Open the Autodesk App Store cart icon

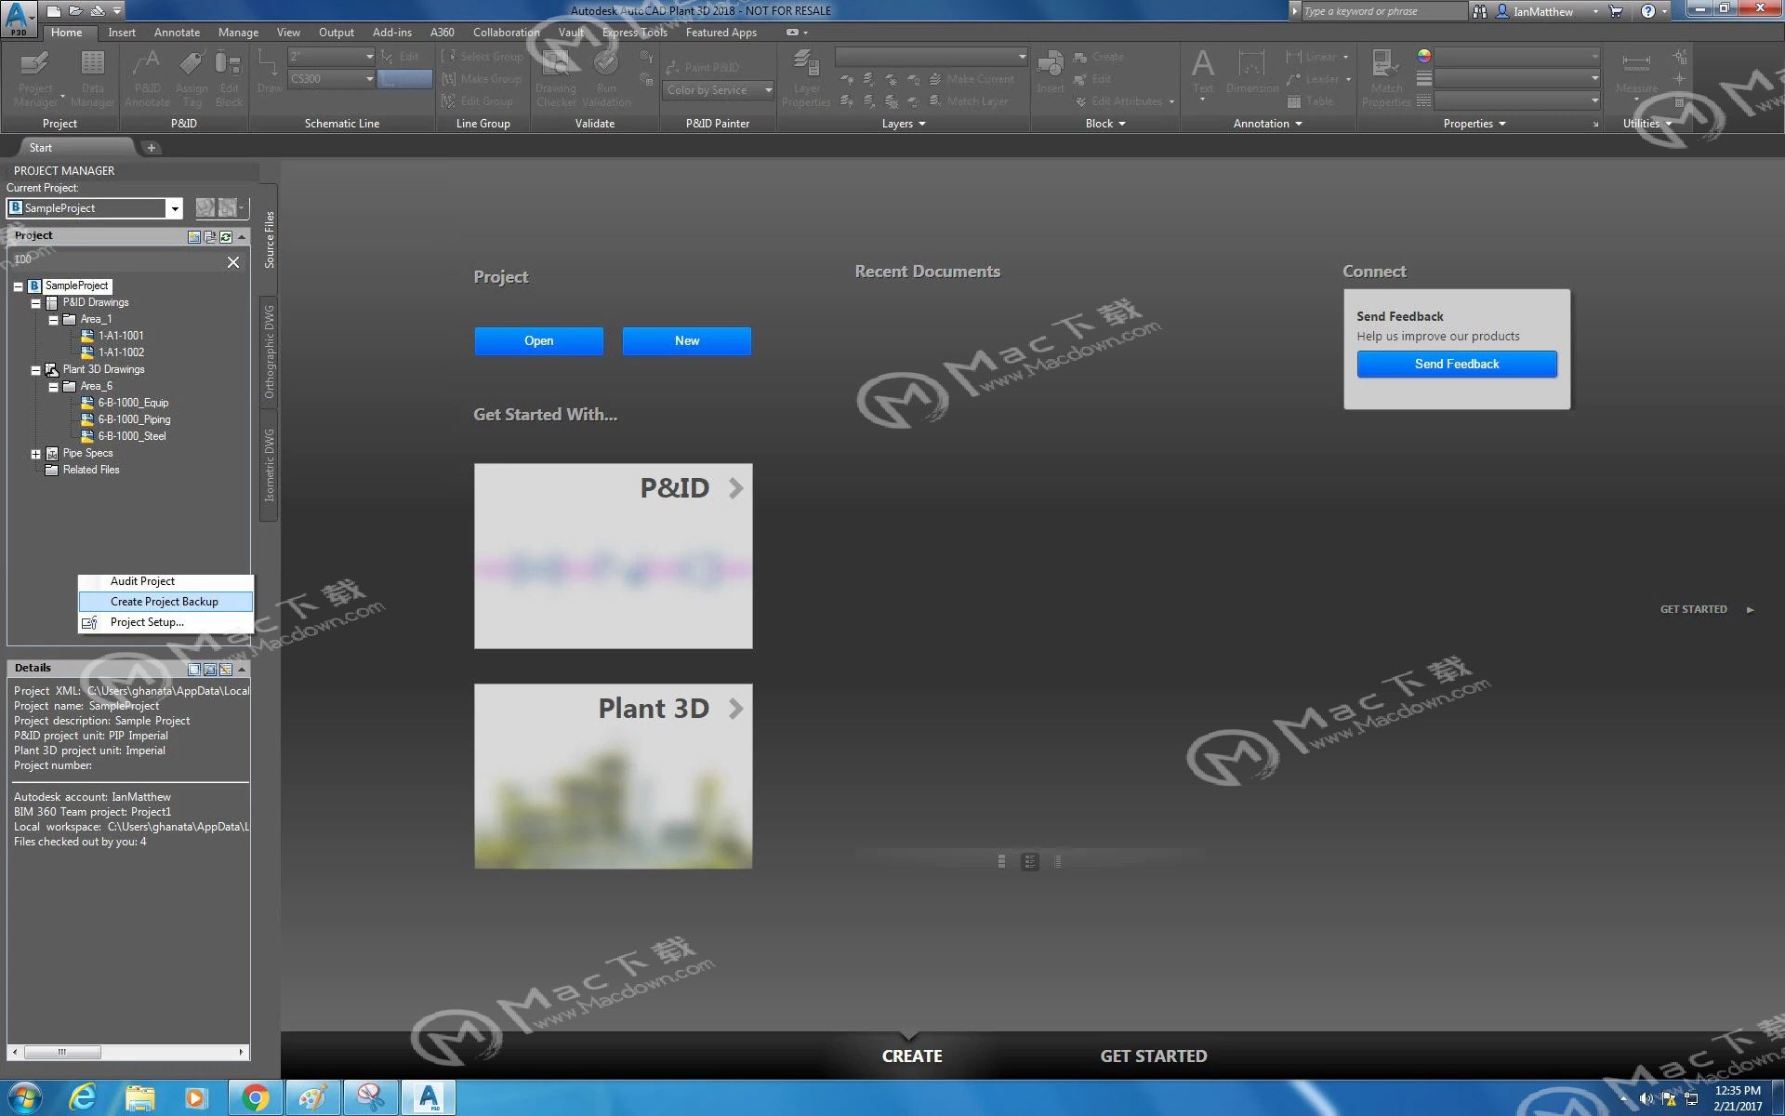click(1616, 11)
